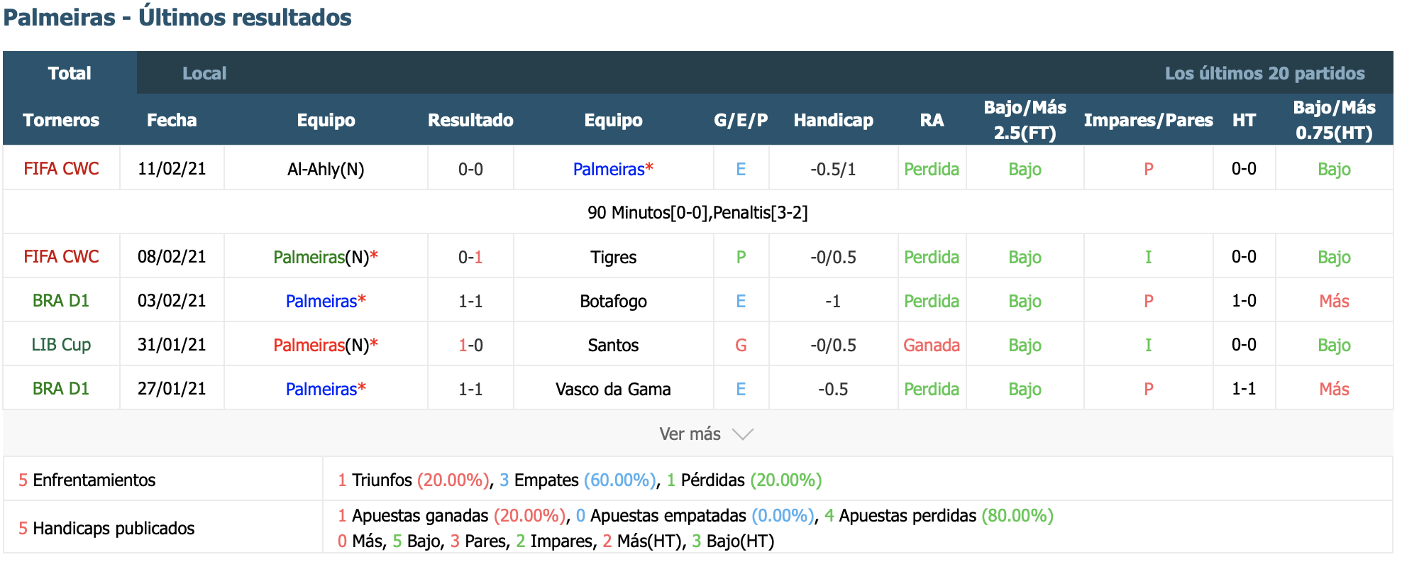
Task: Click the Santos team name
Action: click(613, 345)
